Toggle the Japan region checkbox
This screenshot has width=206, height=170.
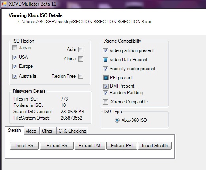pos(15,48)
